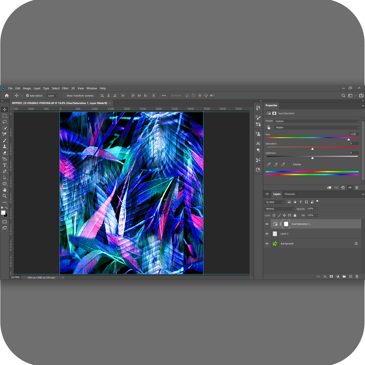
Task: Open the Normal blend mode dropdown
Action: pos(280,209)
